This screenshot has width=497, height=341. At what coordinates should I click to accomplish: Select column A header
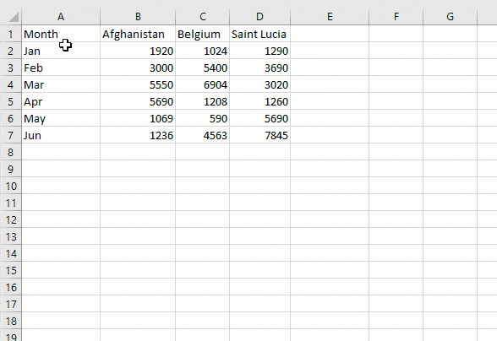point(61,17)
